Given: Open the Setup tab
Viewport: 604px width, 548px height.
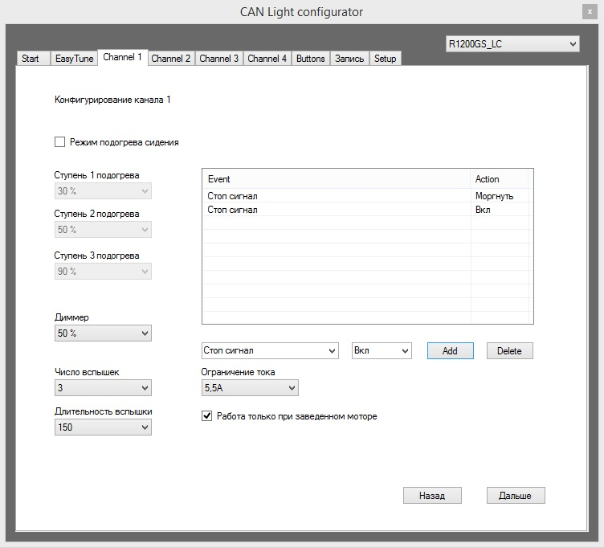Looking at the screenshot, I should pyautogui.click(x=385, y=59).
